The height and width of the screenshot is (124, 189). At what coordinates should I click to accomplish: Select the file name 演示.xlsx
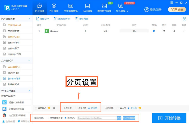[54, 31]
